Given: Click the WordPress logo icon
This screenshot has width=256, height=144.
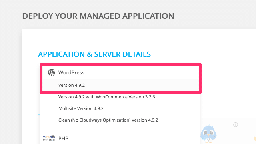Looking at the screenshot, I should click(x=52, y=72).
